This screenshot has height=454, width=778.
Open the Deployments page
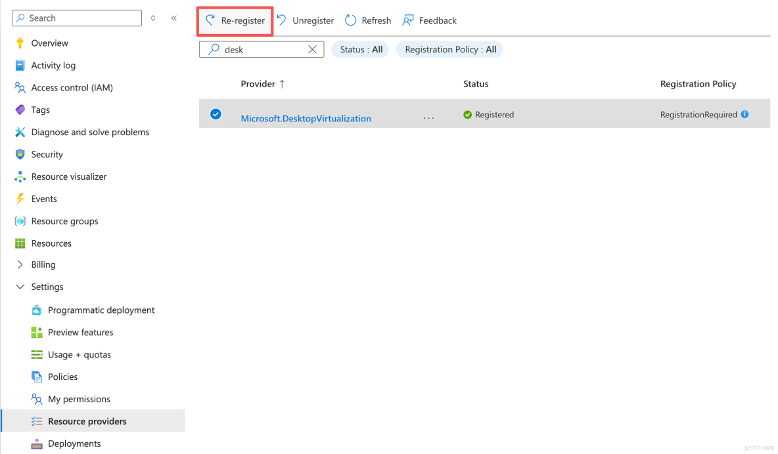coord(74,444)
